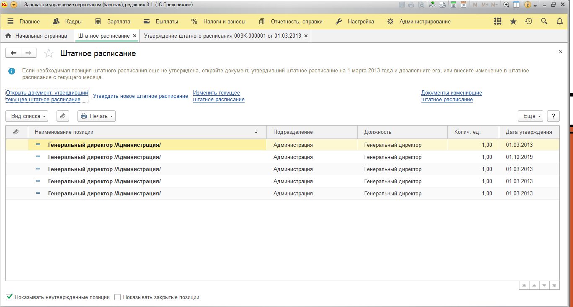Click the search magnifier icon
The width and height of the screenshot is (573, 307).
coord(544,21)
